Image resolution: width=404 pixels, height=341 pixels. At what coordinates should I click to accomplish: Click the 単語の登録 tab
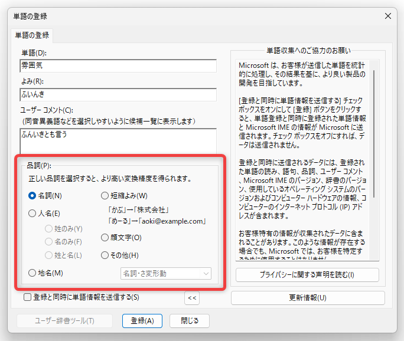click(x=32, y=35)
